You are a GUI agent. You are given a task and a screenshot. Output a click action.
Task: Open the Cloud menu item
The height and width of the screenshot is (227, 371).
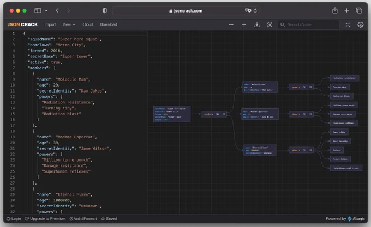coord(87,24)
